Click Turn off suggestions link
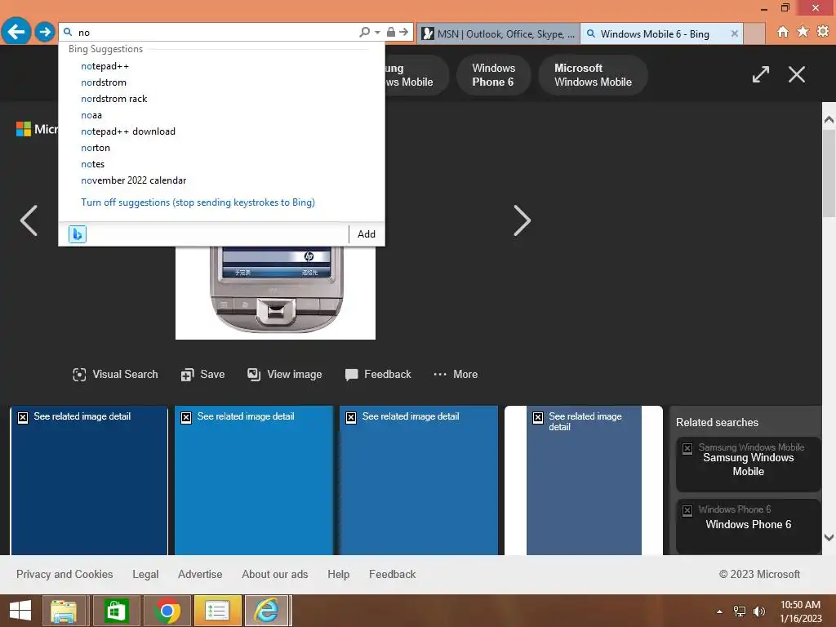Viewport: 836px width, 627px height. click(x=198, y=202)
